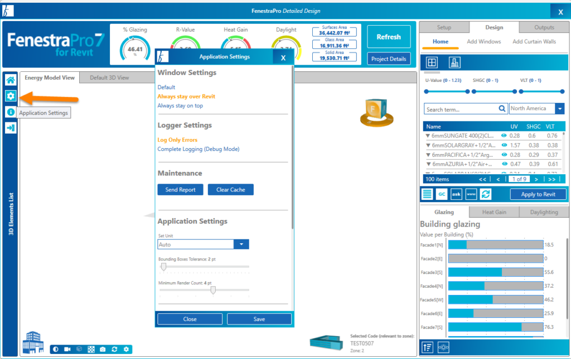Open the Home icon in left sidebar

(11, 80)
